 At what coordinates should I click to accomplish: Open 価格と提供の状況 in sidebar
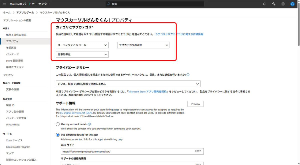[x=16, y=35]
